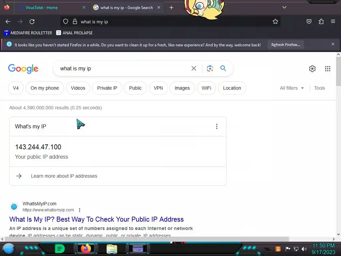Screen dimensions: 341x256
Task: Open the Extensions puzzle icon
Action: coord(321,21)
